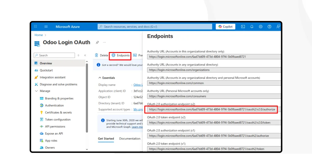Switch to the Get Started tab
Image resolution: width=312 pixels, height=154 pixels.
tap(106, 139)
